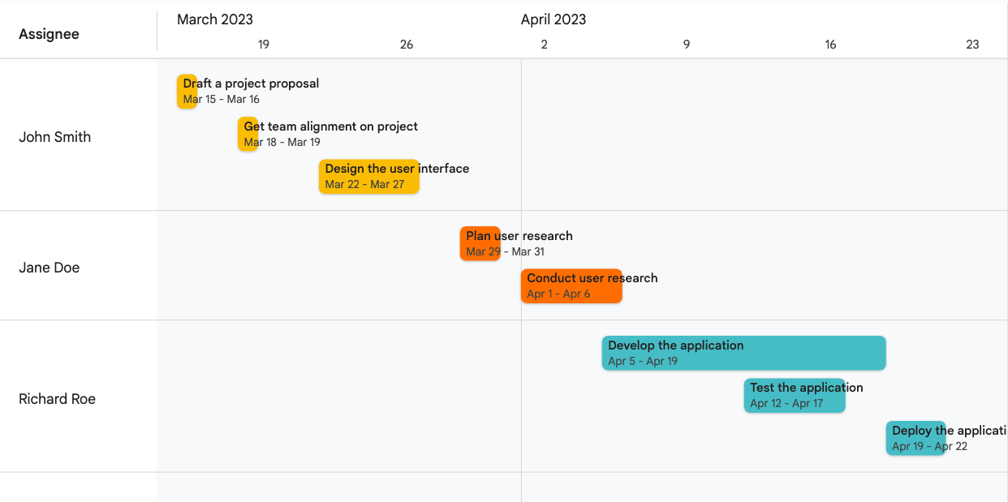Click the 9 date marker in April

pyautogui.click(x=687, y=45)
